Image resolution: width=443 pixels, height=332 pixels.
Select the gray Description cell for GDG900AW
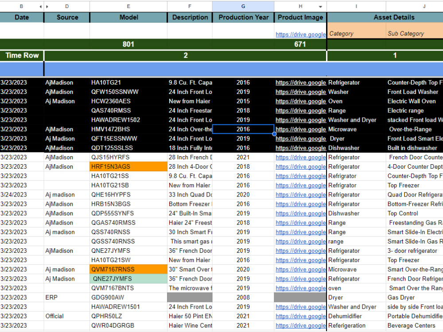coord(190,297)
